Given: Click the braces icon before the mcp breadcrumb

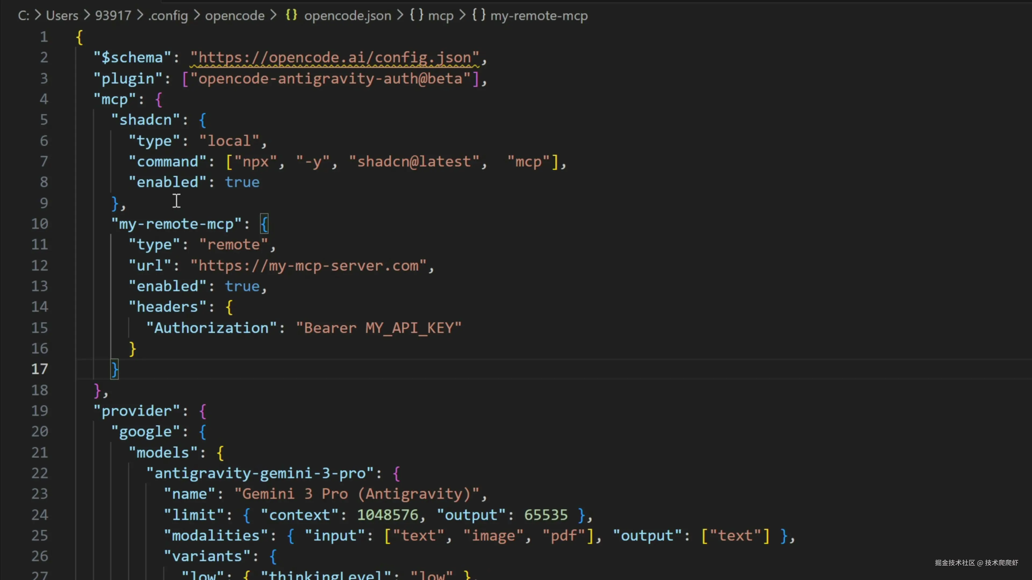Looking at the screenshot, I should click(416, 15).
